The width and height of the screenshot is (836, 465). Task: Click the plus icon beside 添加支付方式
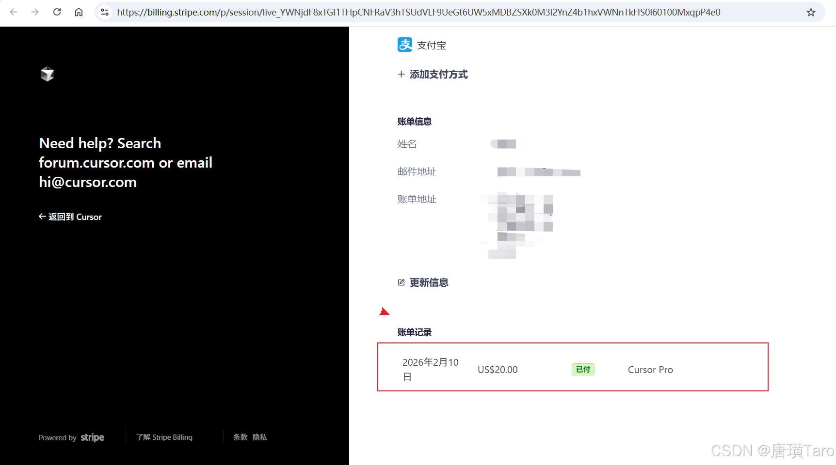point(401,74)
